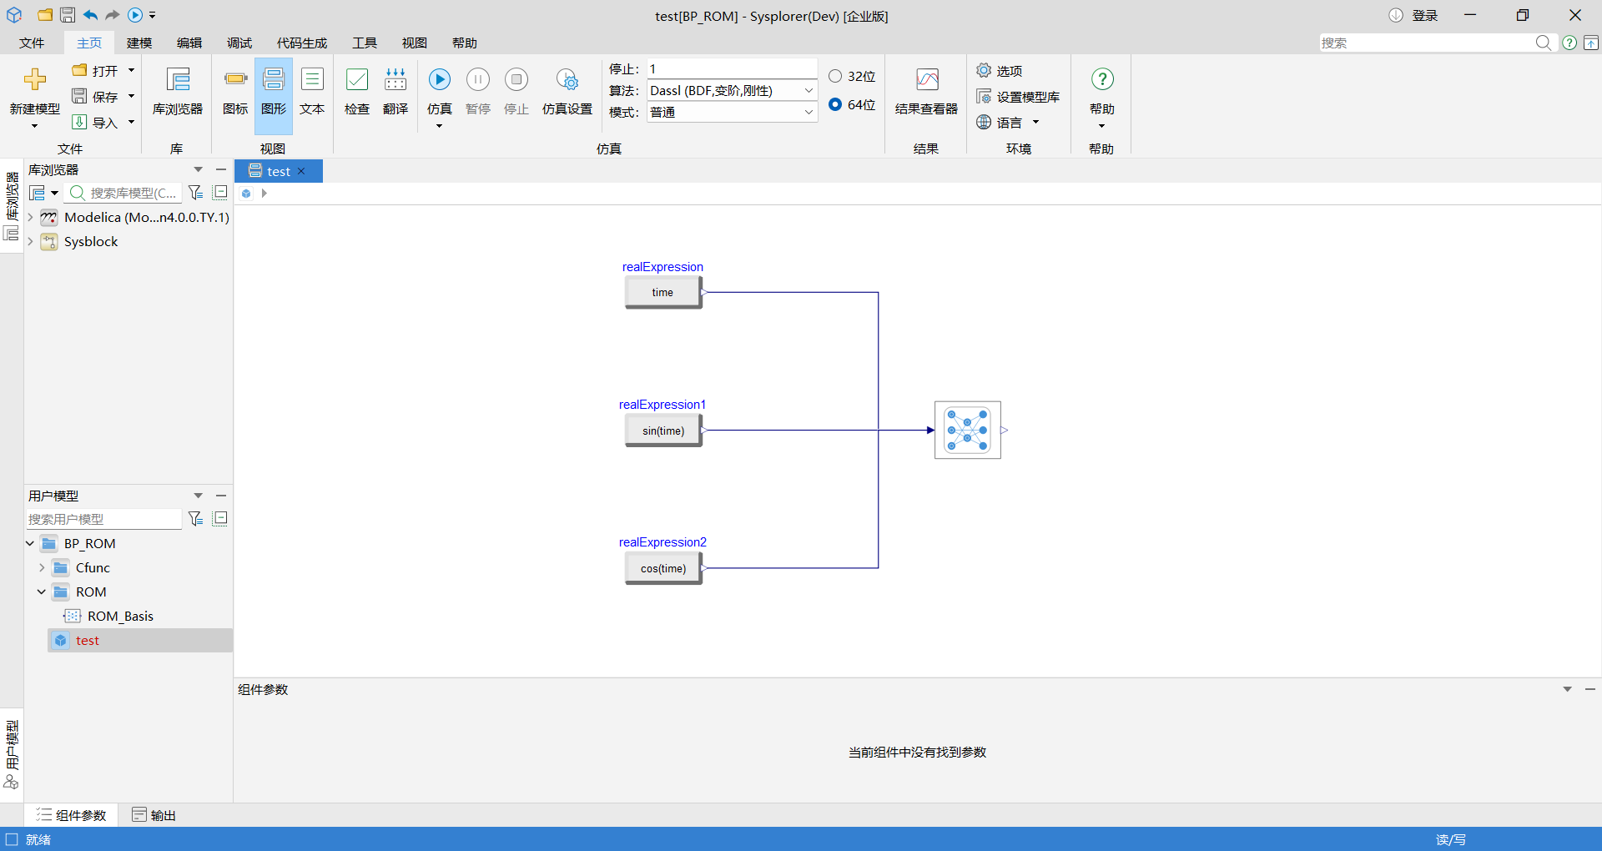1602x851 pixels.
Task: Click the Undo arrow in title bar
Action: point(90,15)
